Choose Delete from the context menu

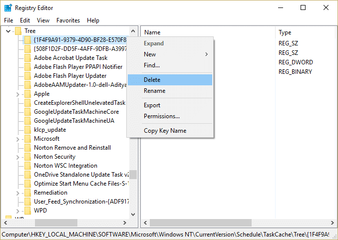point(170,80)
